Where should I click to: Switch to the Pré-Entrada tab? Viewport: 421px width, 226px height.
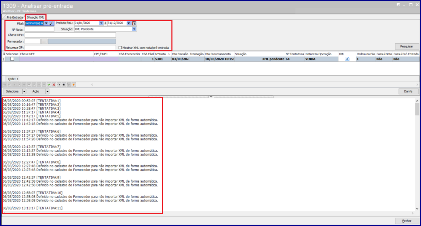pos(15,17)
